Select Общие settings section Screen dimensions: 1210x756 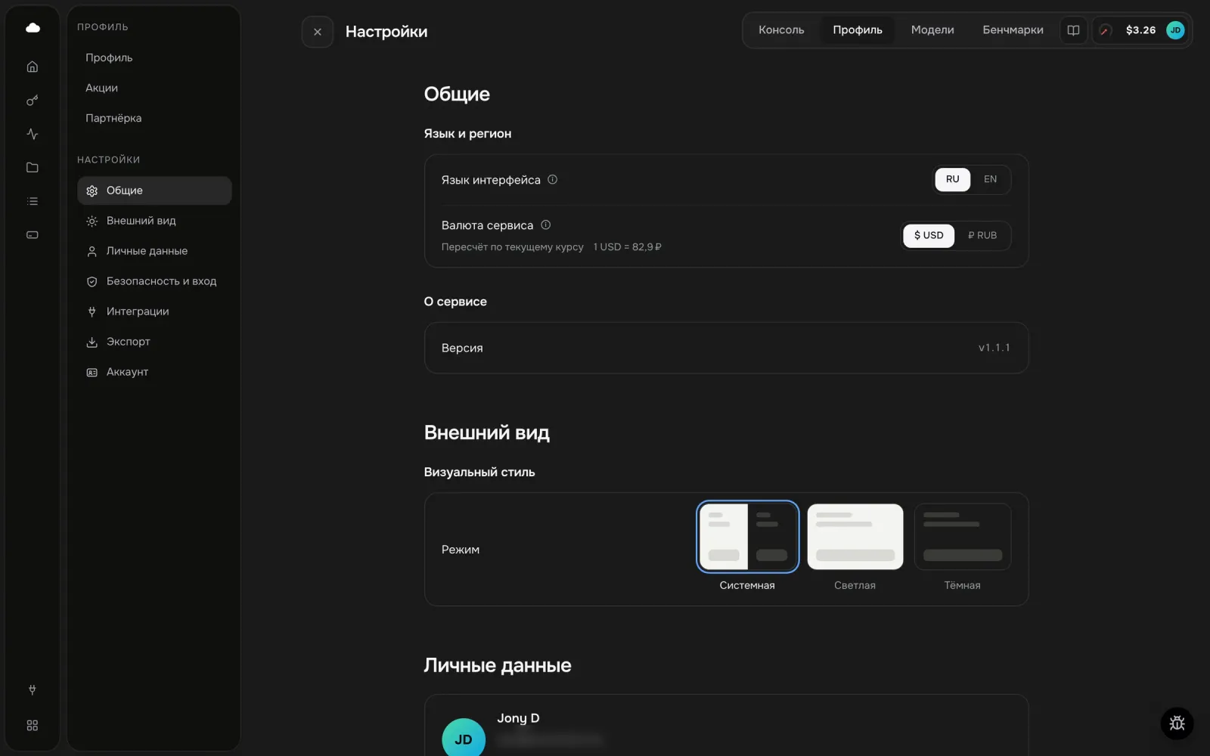click(154, 191)
